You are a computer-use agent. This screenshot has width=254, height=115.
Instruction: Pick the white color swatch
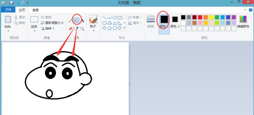tap(183, 23)
